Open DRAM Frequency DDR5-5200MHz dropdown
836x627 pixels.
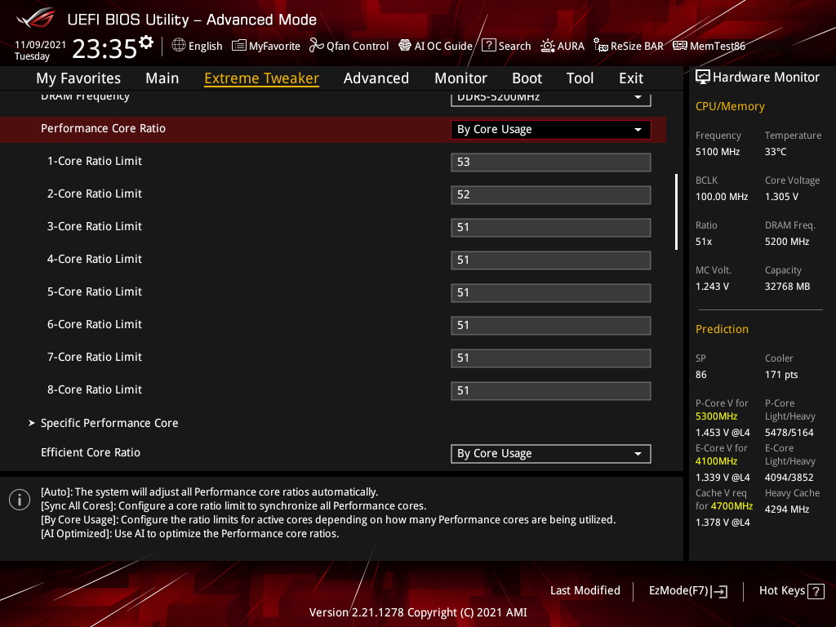pos(551,98)
